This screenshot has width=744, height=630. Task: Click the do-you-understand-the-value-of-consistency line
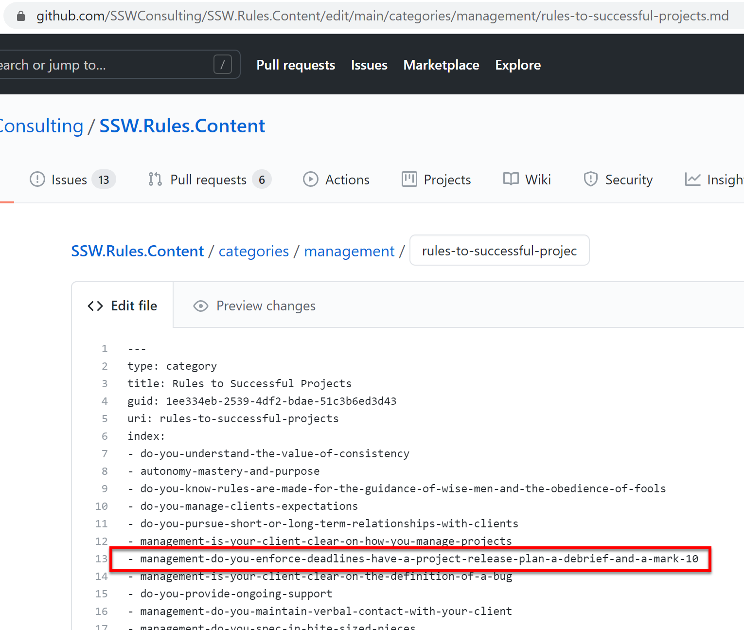click(x=268, y=453)
